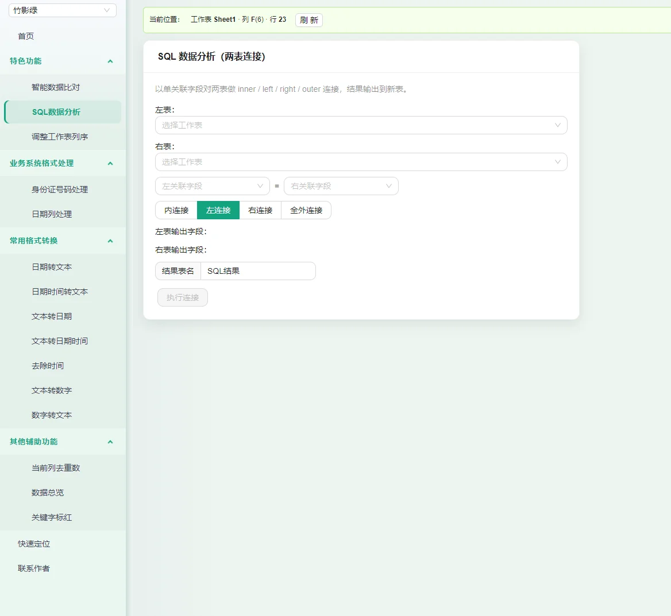Click the 特色功能 section header text
This screenshot has height=616, width=671.
click(26, 61)
